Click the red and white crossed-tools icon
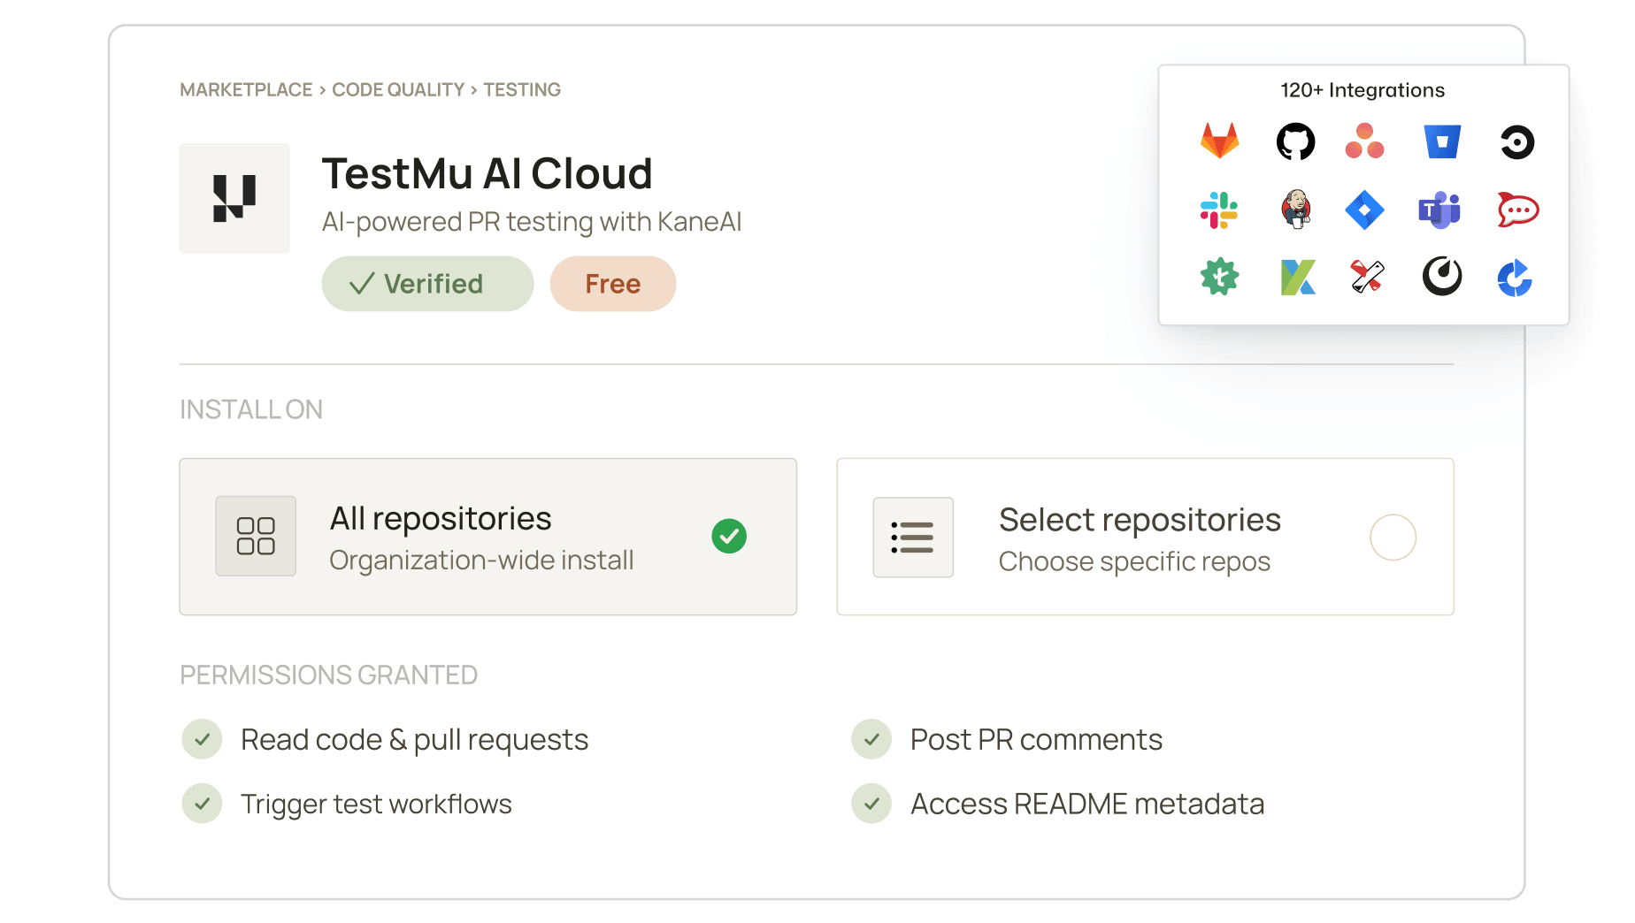Image resolution: width=1635 pixels, height=923 pixels. click(x=1367, y=277)
